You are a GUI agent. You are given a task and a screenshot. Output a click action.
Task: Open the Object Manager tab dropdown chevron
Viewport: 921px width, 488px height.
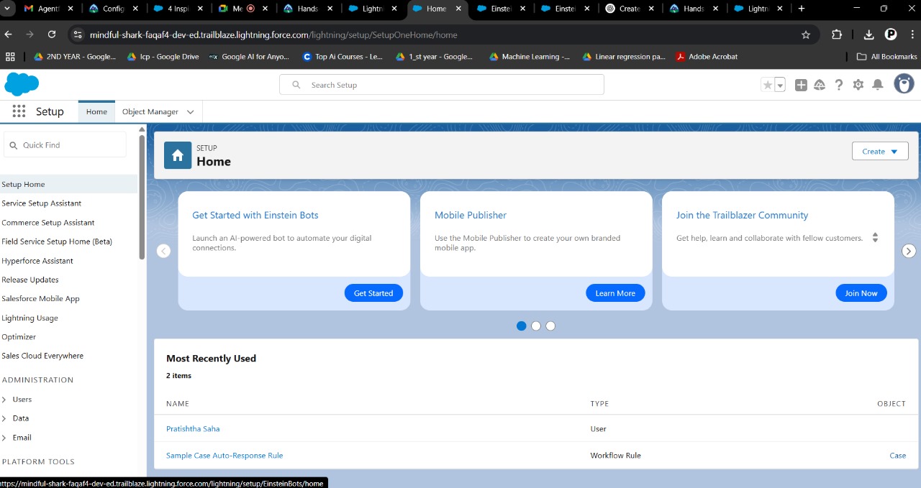click(x=191, y=112)
